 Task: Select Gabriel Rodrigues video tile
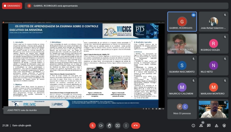182,44
